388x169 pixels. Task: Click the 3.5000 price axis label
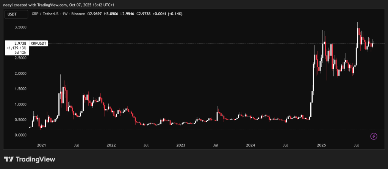(x=20, y=27)
